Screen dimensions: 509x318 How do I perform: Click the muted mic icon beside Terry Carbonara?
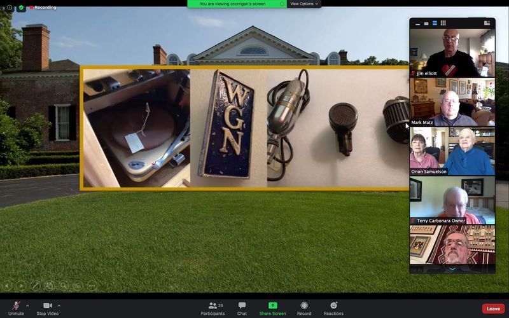tap(413, 221)
